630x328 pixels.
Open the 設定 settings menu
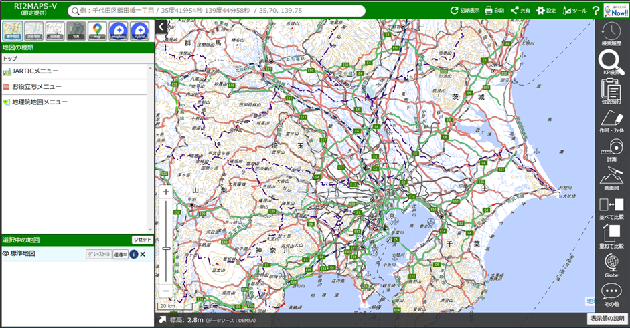[546, 11]
